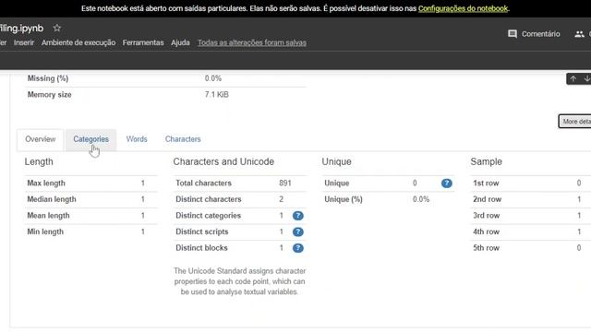Click the Unique (%) label
Screen dimensions: 591x332
coord(344,199)
